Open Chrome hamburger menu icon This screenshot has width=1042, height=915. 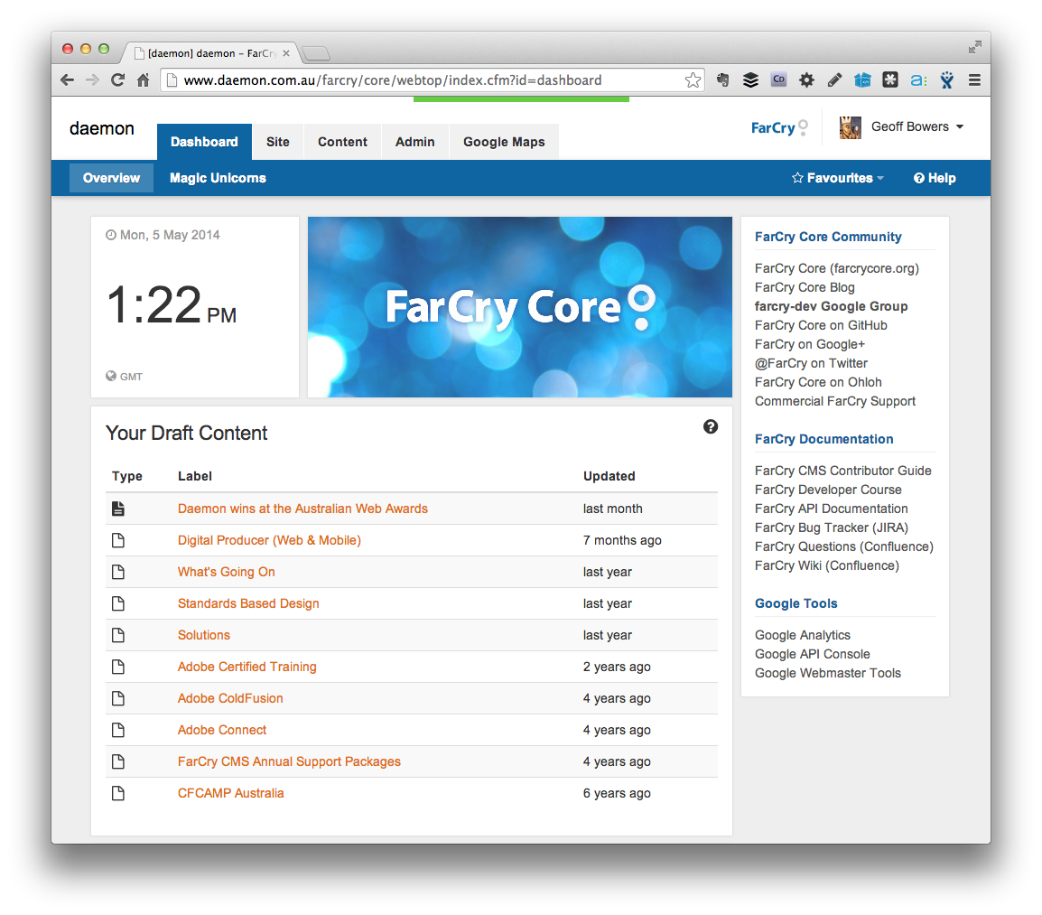coord(974,80)
